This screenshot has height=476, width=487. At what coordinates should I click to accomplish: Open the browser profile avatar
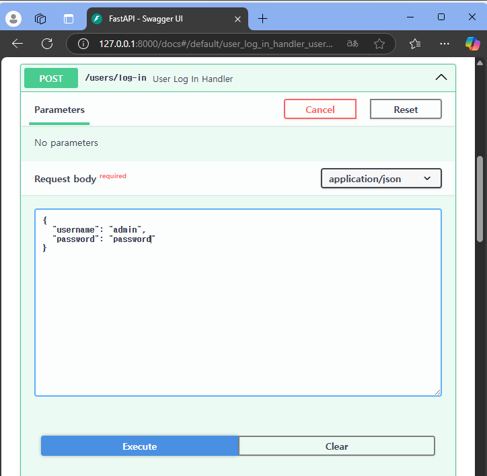13,19
